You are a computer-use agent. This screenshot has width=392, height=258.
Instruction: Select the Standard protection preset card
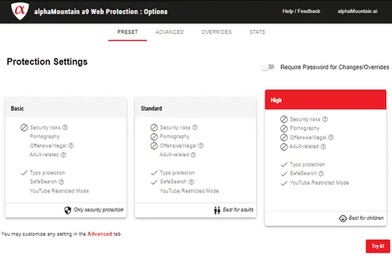[195, 158]
